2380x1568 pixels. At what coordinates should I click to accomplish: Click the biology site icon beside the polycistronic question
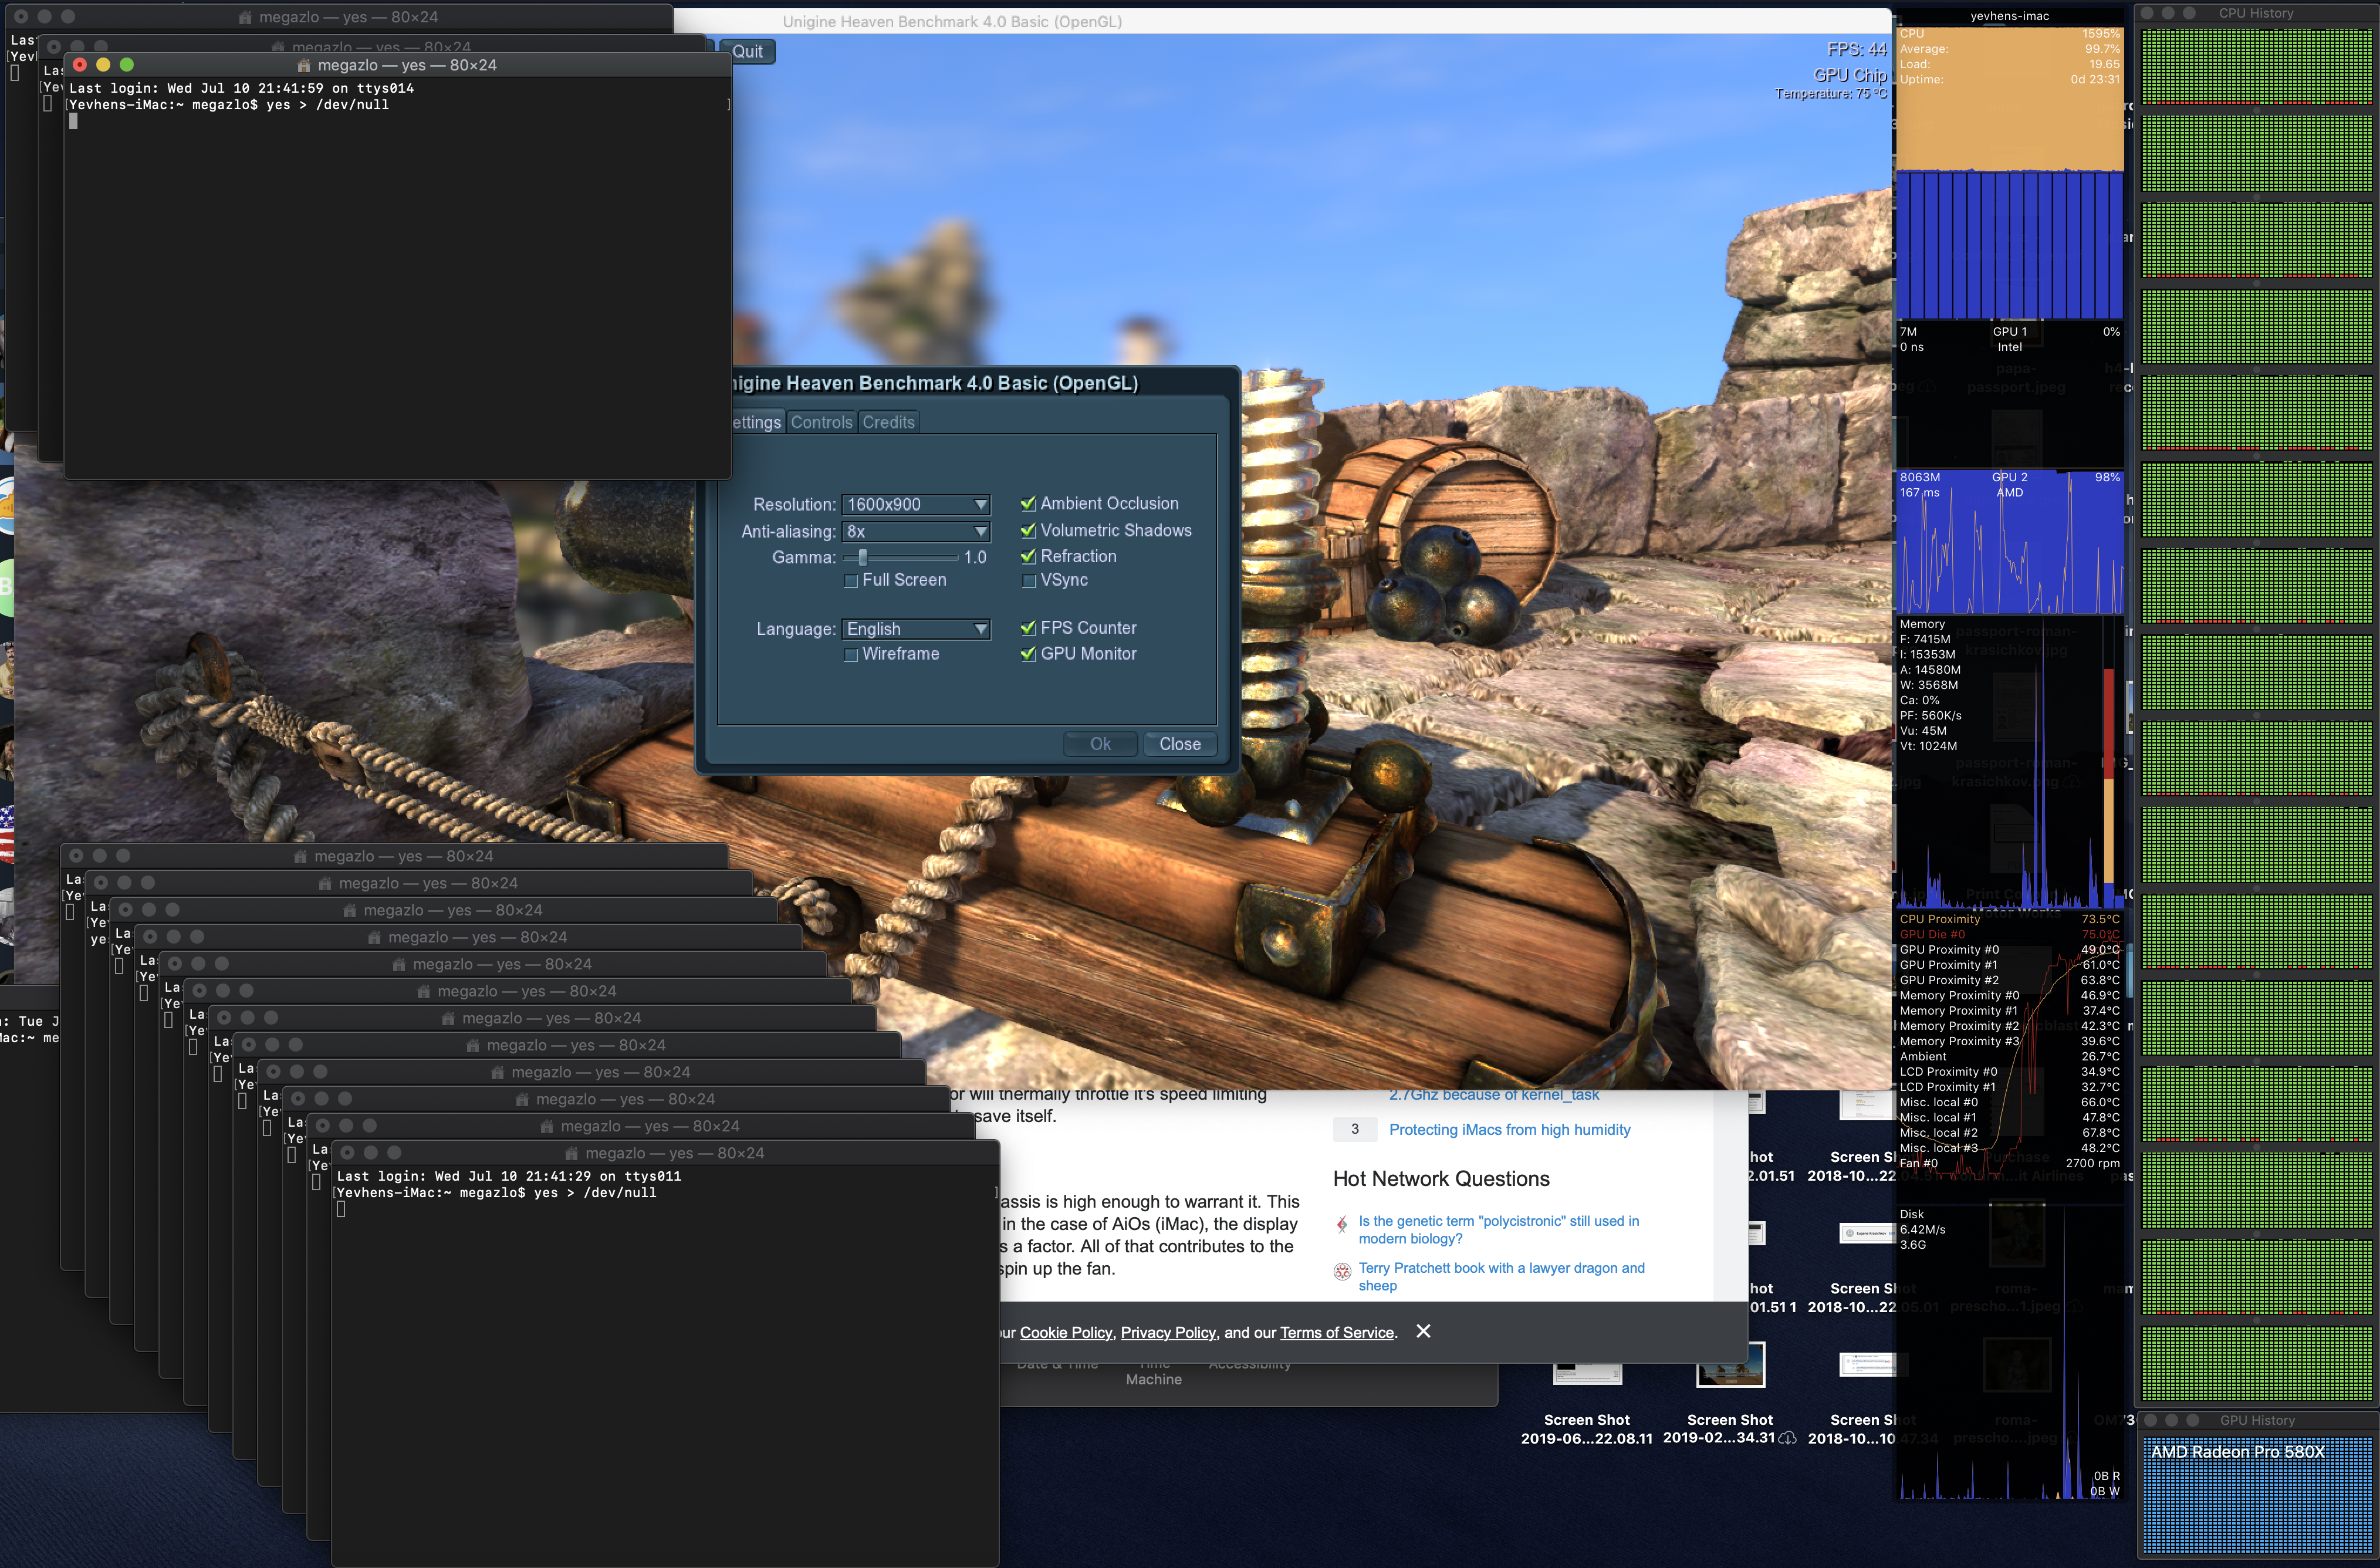pos(1342,1225)
